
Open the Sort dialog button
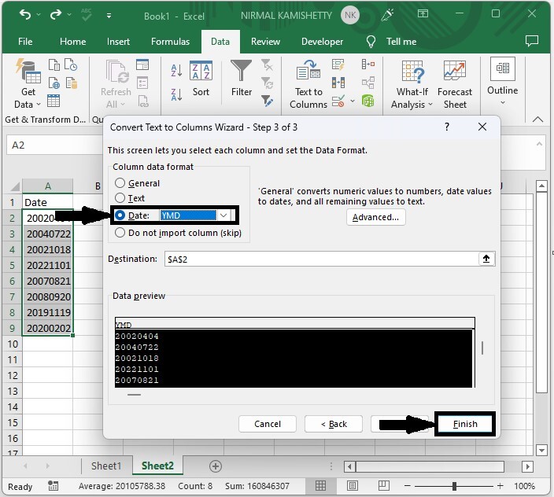coord(201,79)
